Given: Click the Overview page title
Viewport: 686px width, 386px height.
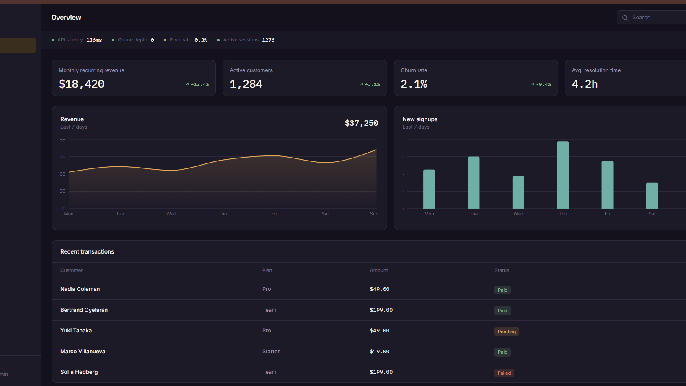Looking at the screenshot, I should tap(66, 17).
